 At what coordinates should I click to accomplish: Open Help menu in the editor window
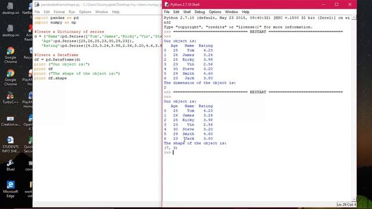tap(116, 12)
